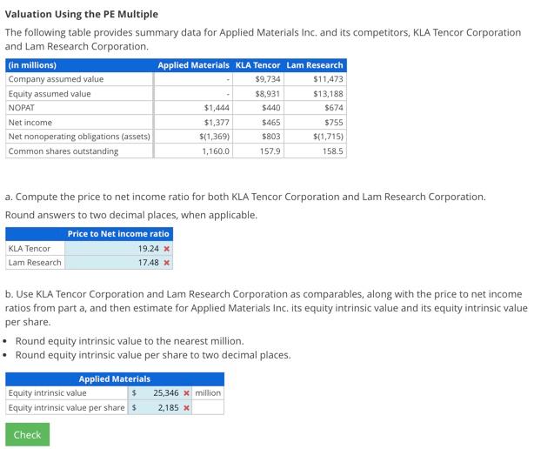Click the Round equity intrinsic value to nearest million bullet
534x449 pixels.
pyautogui.click(x=130, y=341)
